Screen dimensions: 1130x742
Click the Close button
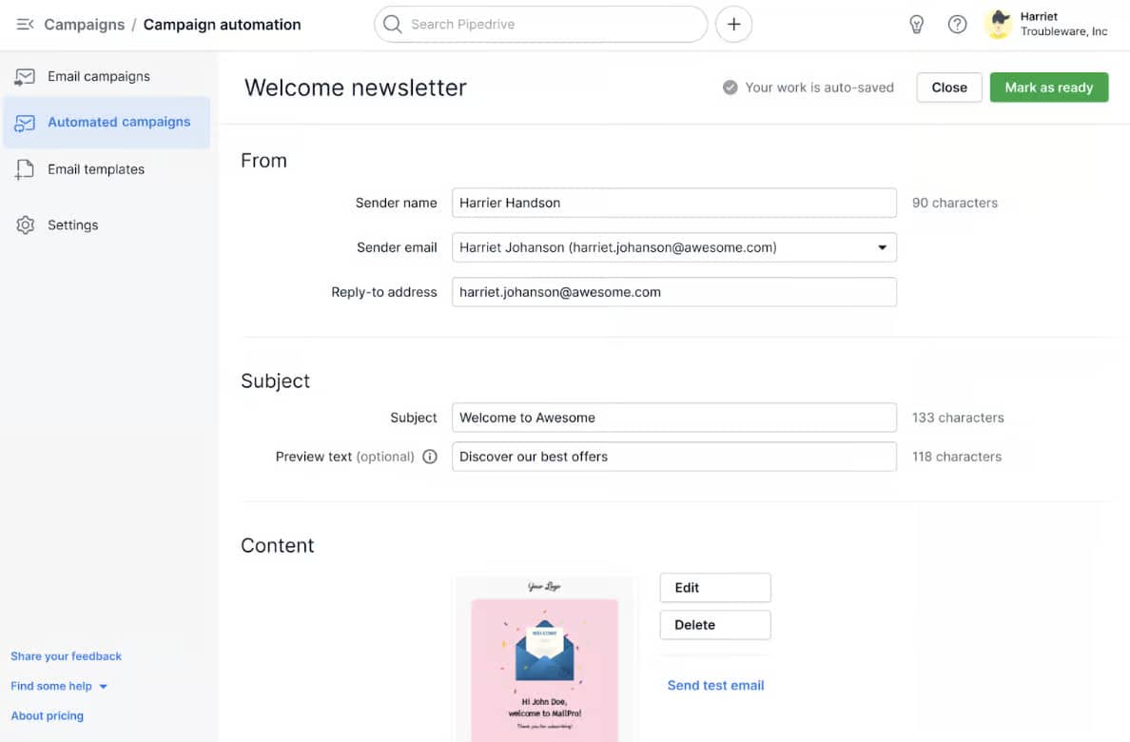(x=949, y=88)
